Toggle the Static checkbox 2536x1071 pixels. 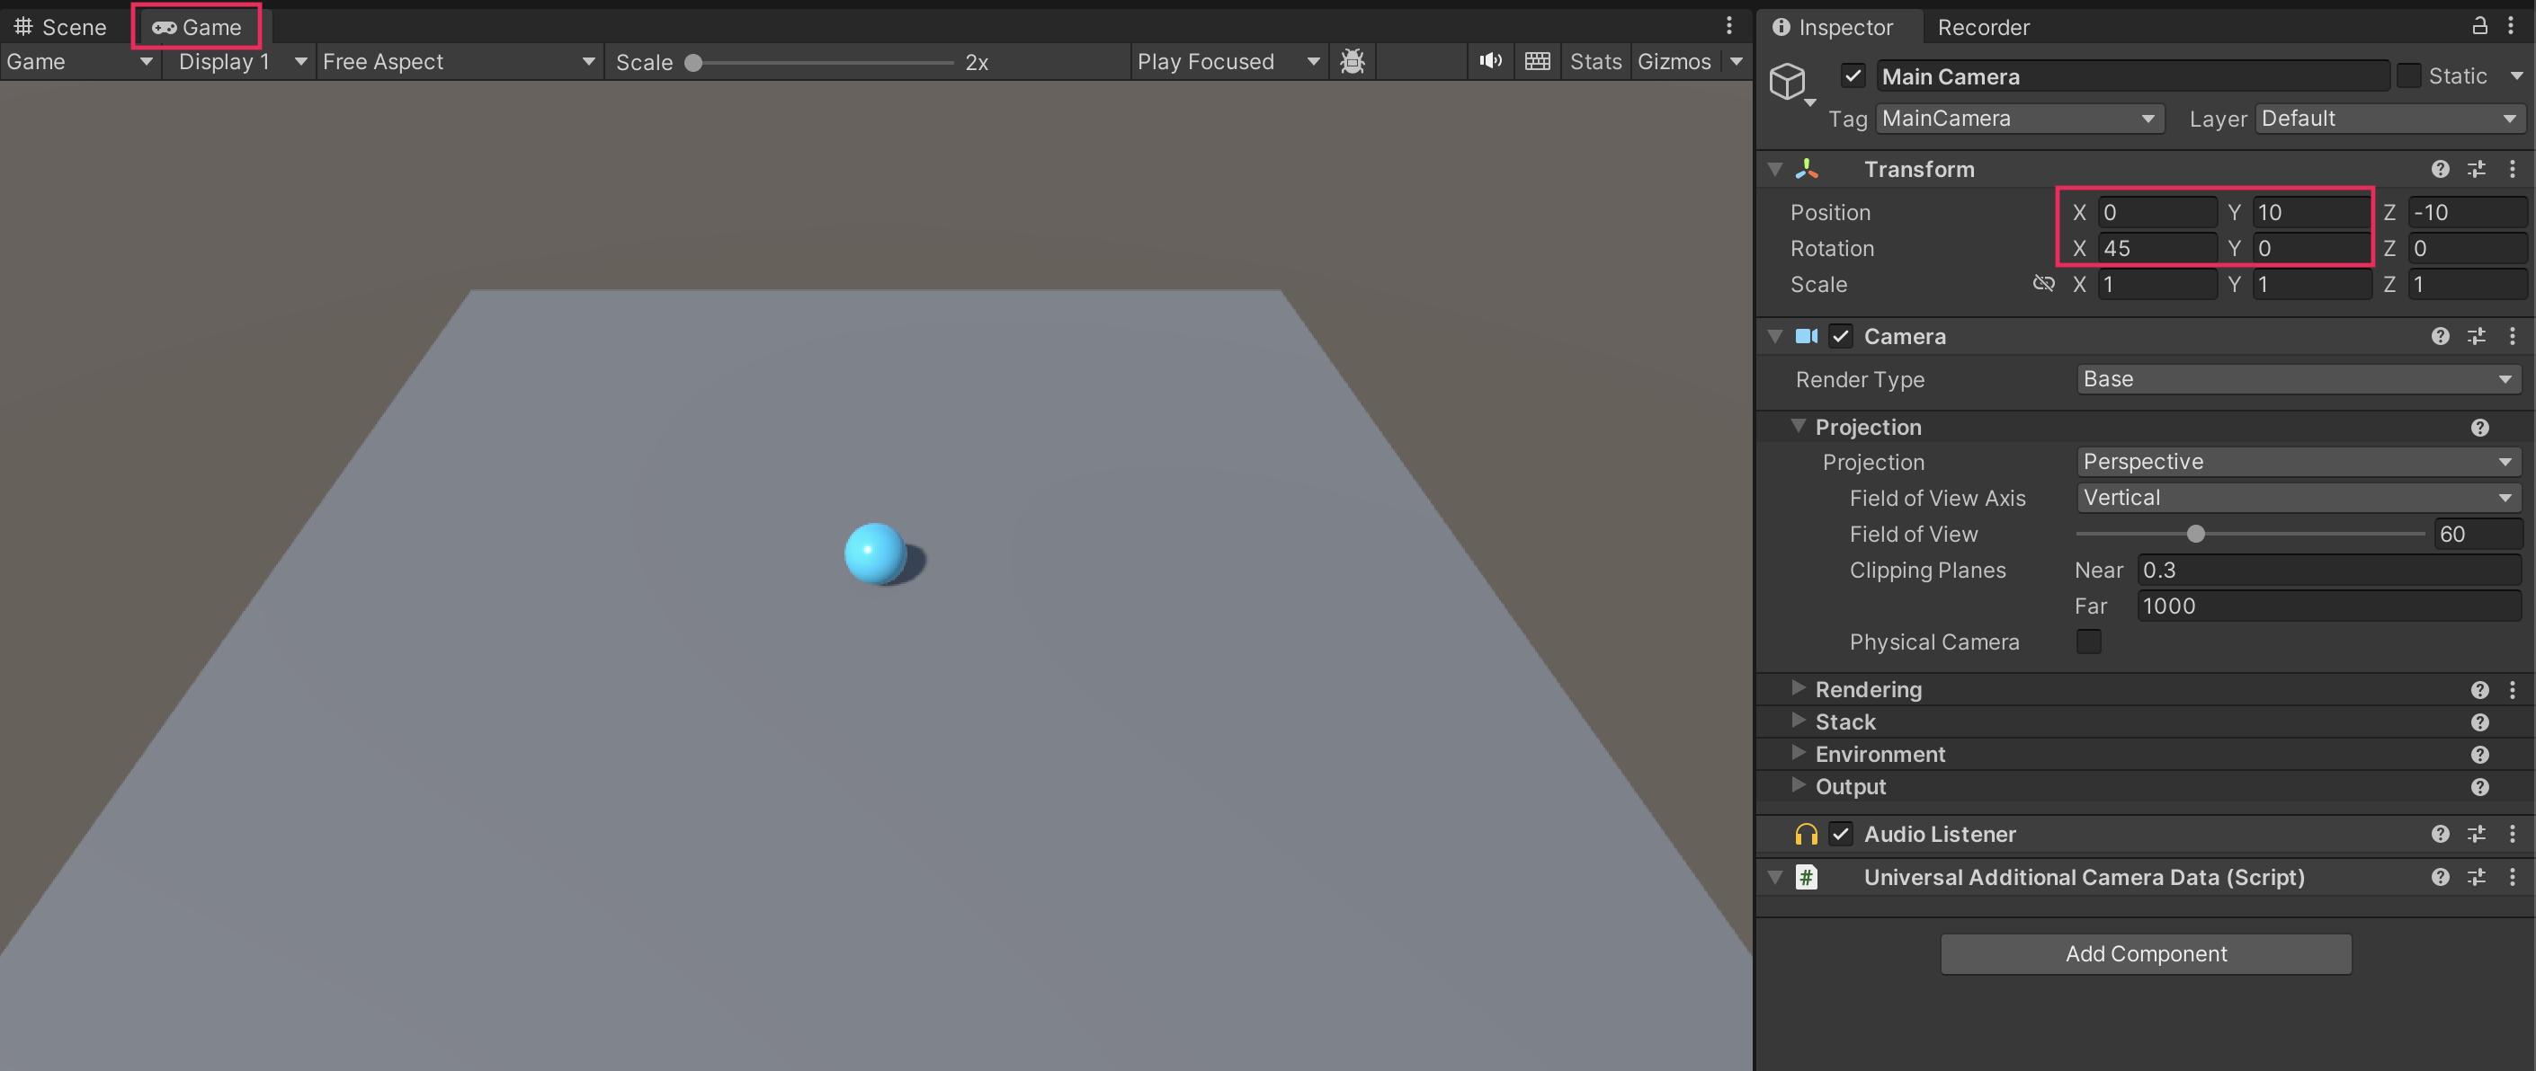[x=2408, y=76]
